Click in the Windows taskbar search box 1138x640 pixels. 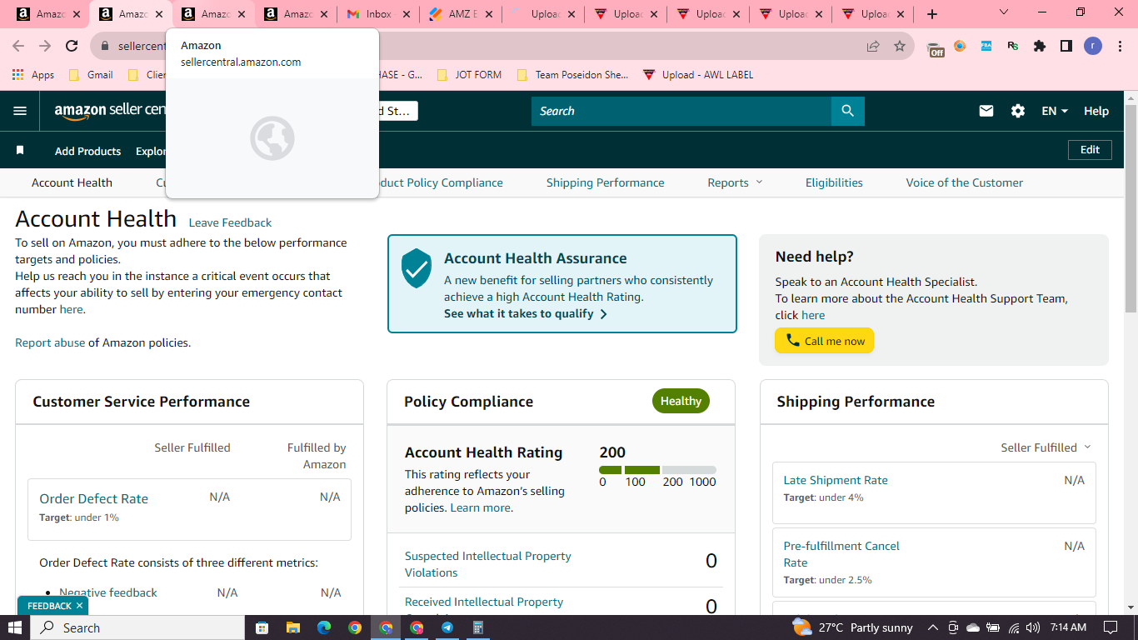click(138, 627)
